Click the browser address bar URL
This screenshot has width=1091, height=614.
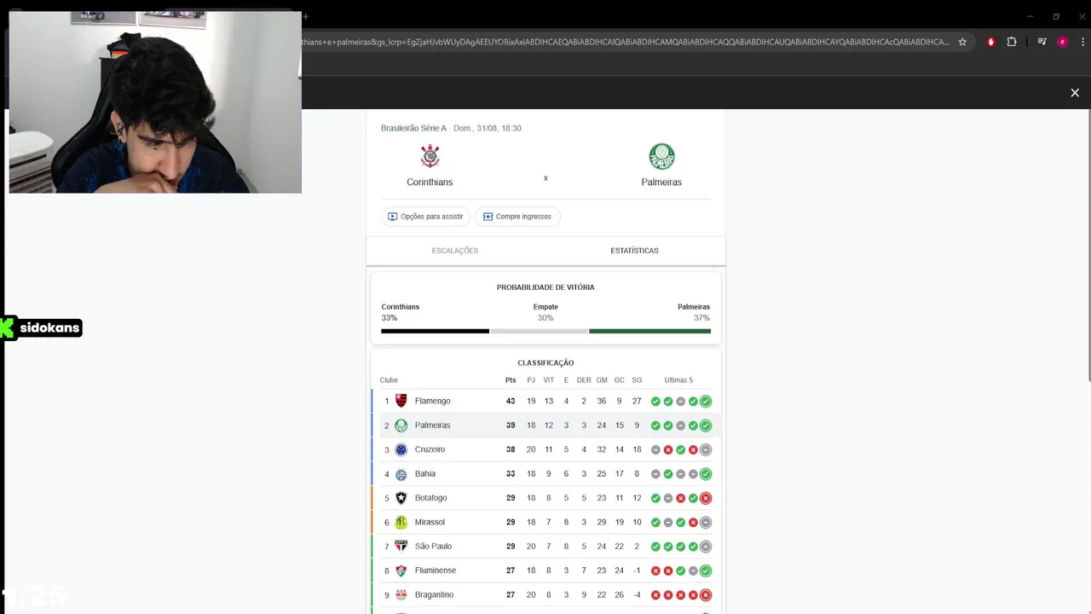[x=625, y=42]
